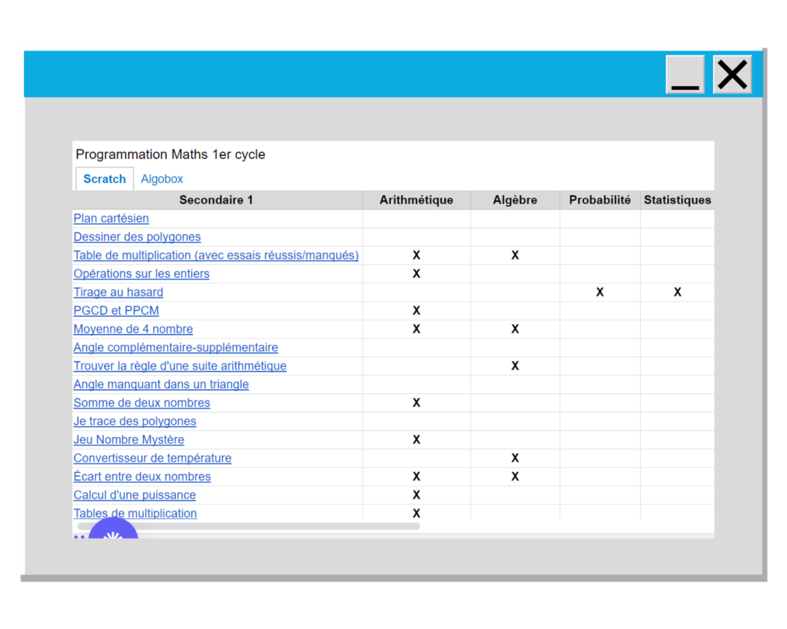Screen dimensions: 787x629
Task: Click Arithmétique X in Jeu Nombre Mystère row
Action: [x=416, y=440]
